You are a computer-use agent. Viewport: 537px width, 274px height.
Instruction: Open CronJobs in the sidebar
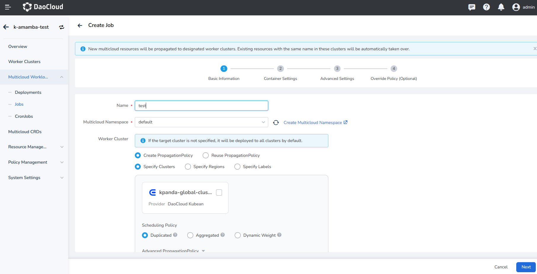point(24,116)
